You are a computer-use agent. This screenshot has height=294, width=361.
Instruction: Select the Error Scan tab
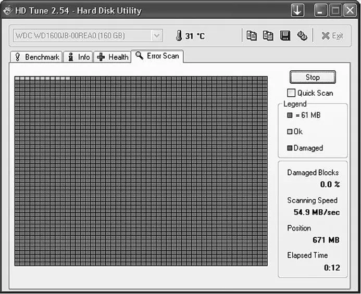157,56
